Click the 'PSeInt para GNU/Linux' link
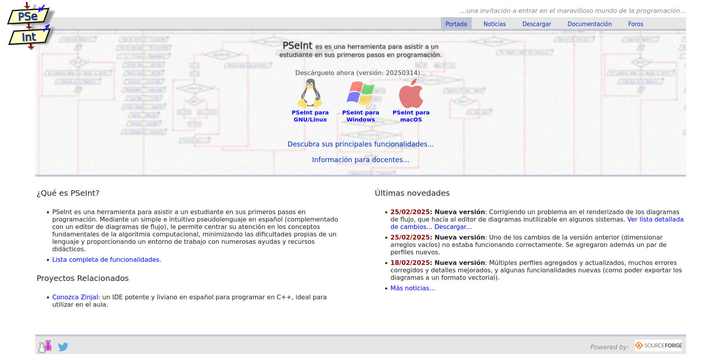 pyautogui.click(x=310, y=116)
